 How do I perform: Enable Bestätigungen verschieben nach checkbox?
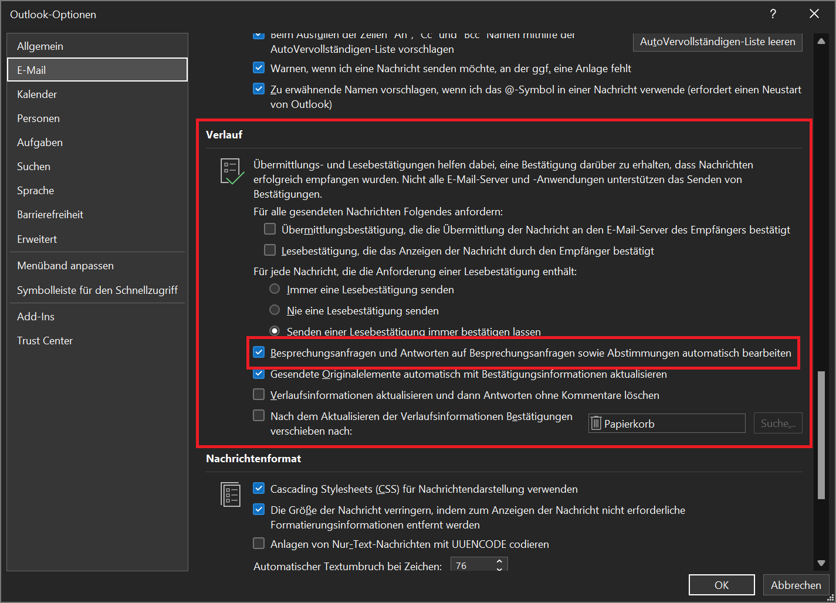coord(259,416)
